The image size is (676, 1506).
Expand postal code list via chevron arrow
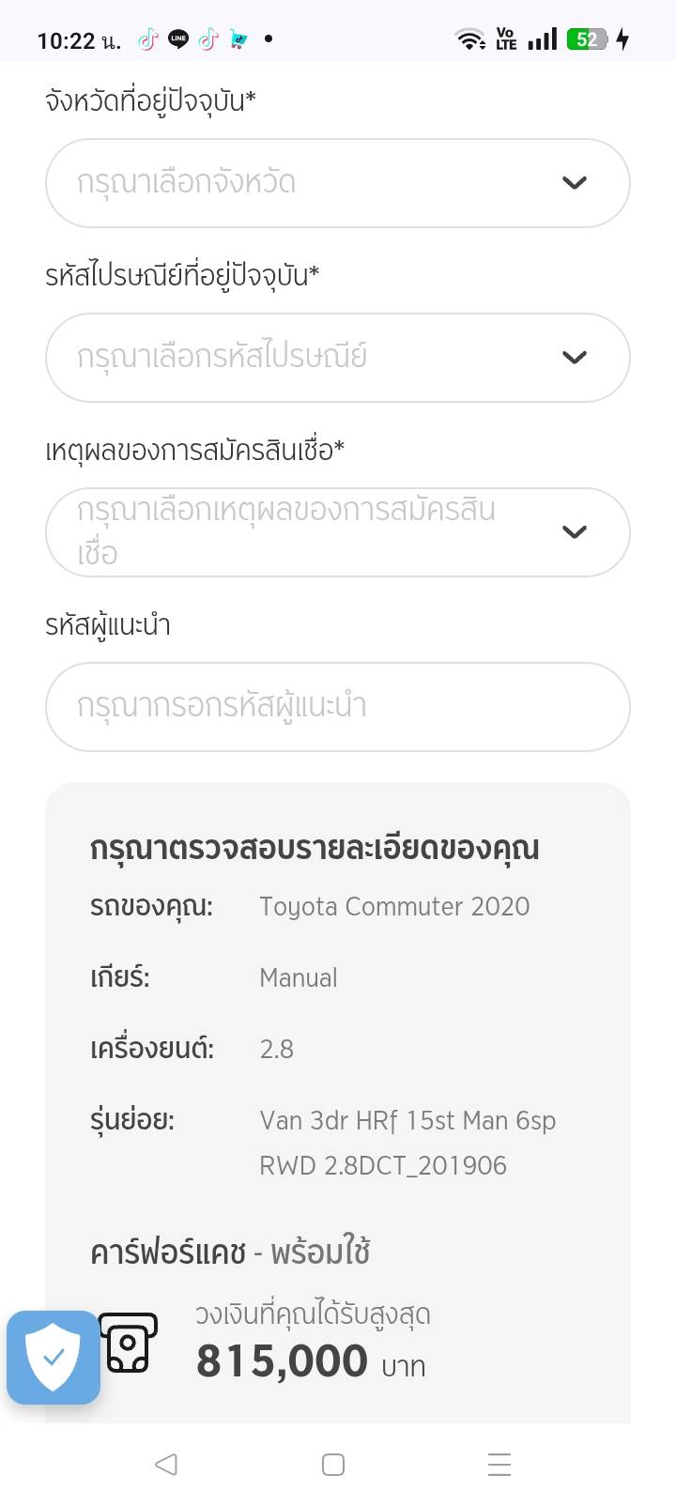[575, 358]
